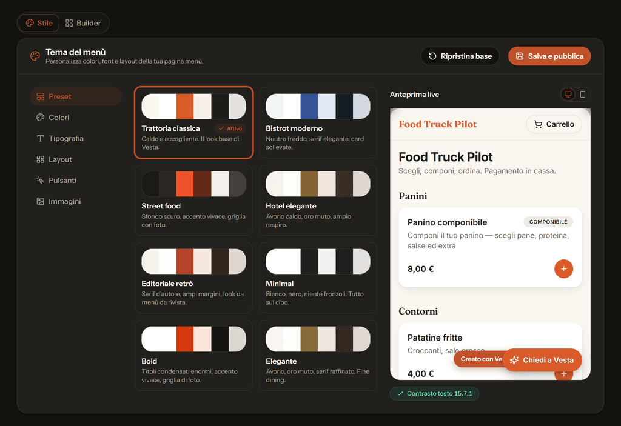
Task: Click Editoriale retrò rust red swatch
Action: 185,262
